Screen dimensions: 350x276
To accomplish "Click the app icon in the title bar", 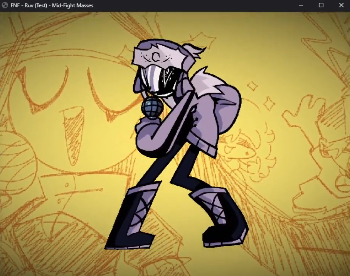I will 5,5.
